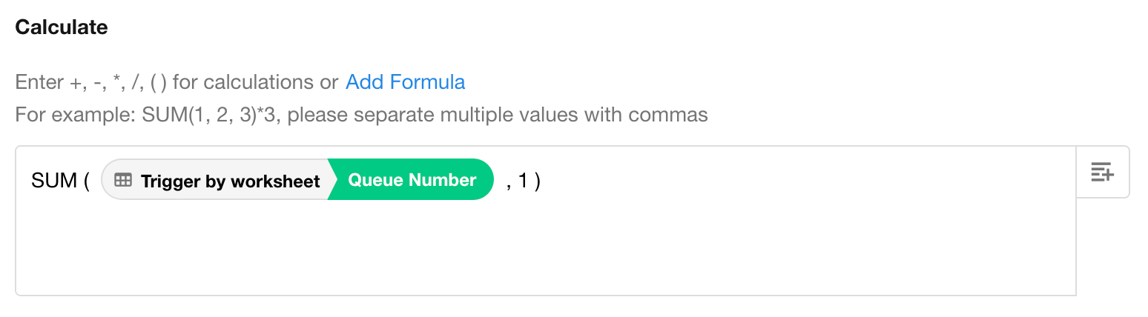Click the bottom-right area inside formula box

pos(1053,280)
